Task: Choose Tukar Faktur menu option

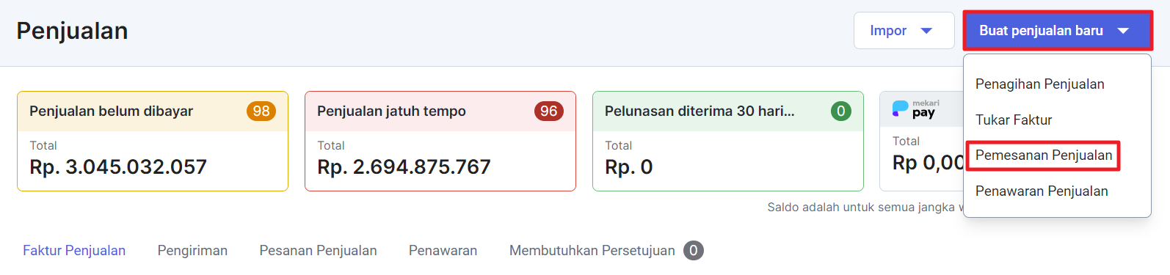Action: 1014,120
